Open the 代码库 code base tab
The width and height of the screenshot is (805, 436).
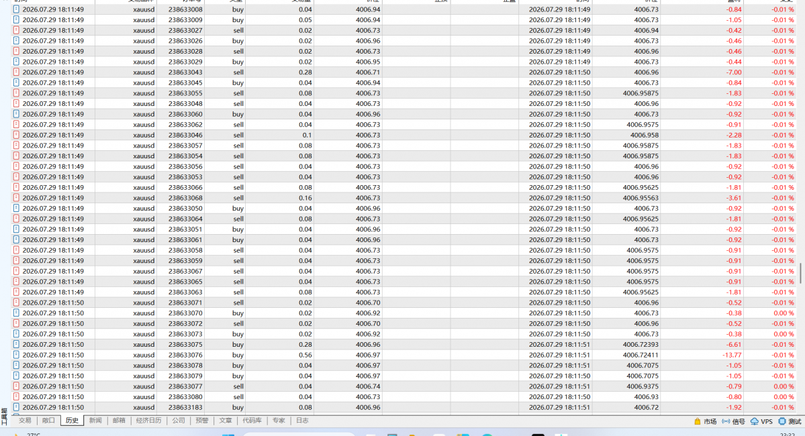click(252, 421)
